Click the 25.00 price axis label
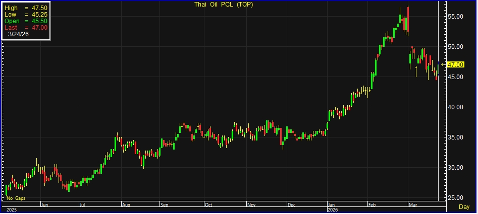The height and width of the screenshot is (214, 478). coord(455,197)
